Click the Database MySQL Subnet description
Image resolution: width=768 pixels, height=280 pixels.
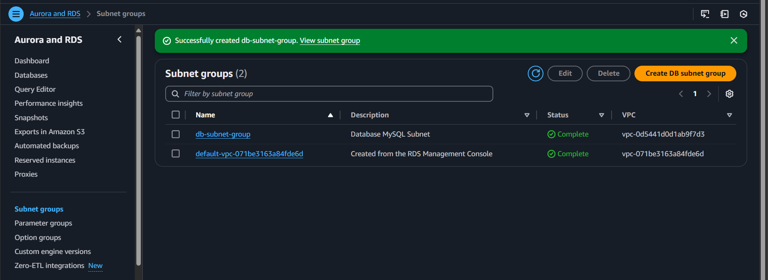tap(390, 134)
